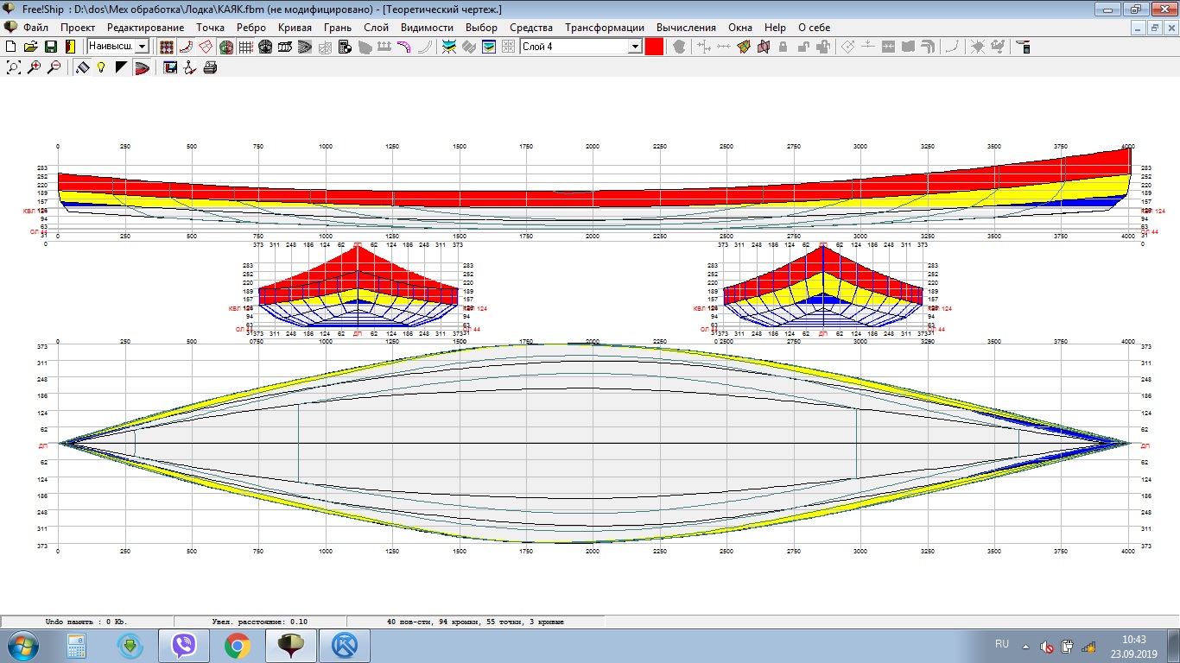Image resolution: width=1180 pixels, height=663 pixels.
Task: Click the zoom out magnifier icon
Action: click(x=54, y=67)
